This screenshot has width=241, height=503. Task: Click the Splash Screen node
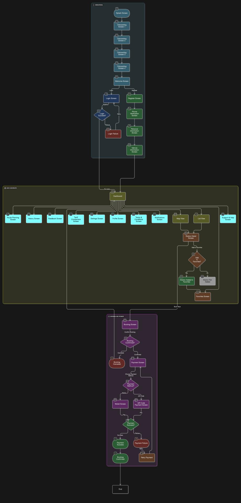tap(122, 13)
